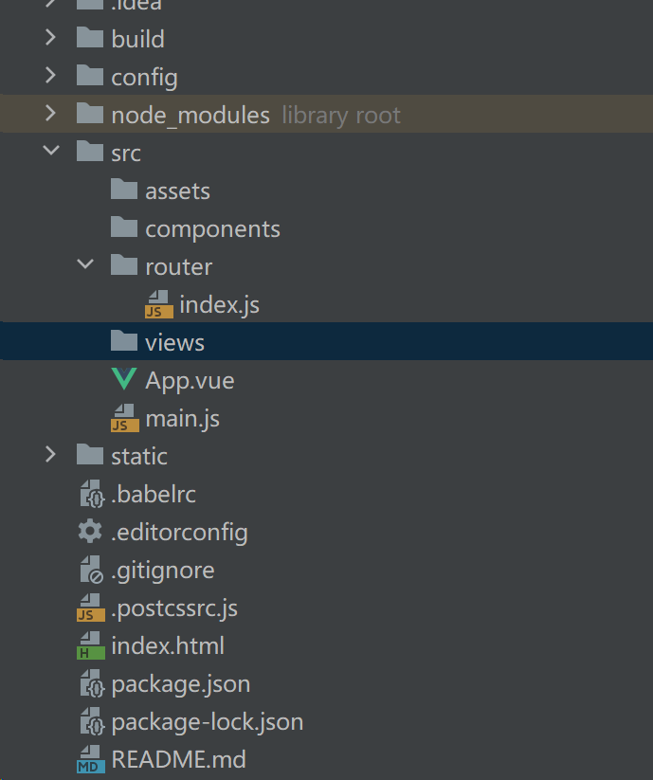Image resolution: width=653 pixels, height=780 pixels.
Task: Click the node_modules folder icon
Action: 90,115
